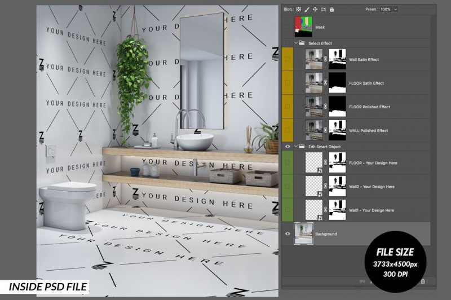Viewport: 451px width, 300px height.
Task: Click smart object badge on Wall1 design thumbnail
Action: [320, 218]
